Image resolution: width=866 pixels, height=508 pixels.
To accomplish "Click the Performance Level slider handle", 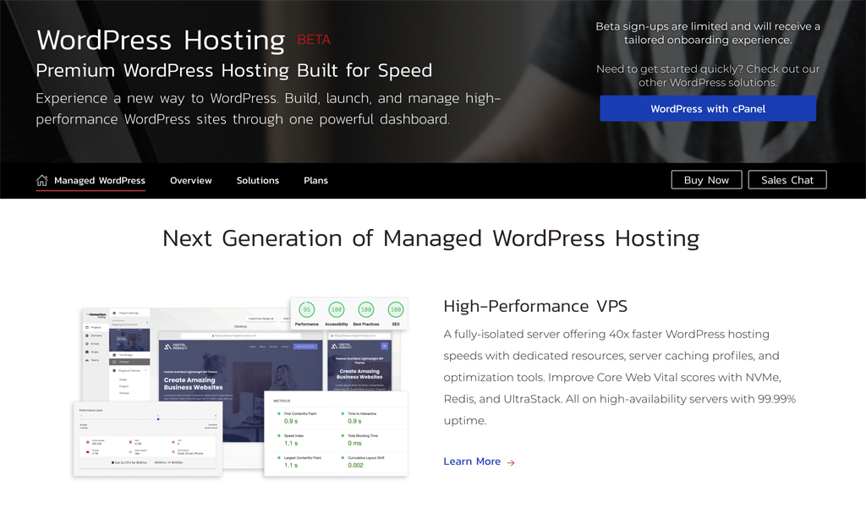I will tap(158, 419).
